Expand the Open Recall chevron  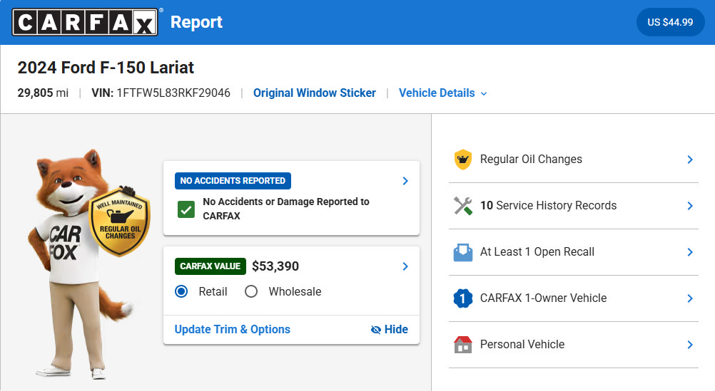[x=690, y=252]
